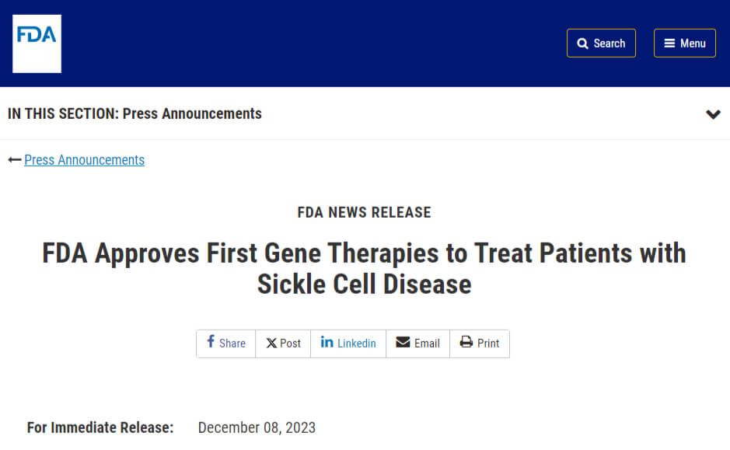Screen dimensions: 730x450
Task: Click the magnifying glass search icon
Action: [x=583, y=43]
